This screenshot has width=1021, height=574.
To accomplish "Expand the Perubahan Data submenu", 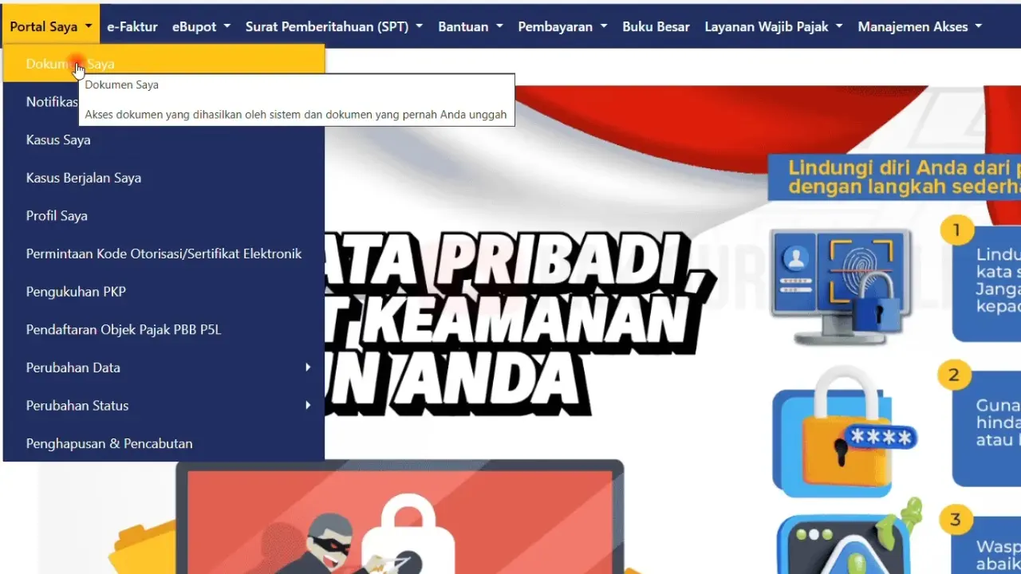I will 73,367.
